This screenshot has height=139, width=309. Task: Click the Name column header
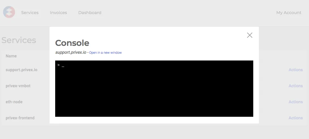pos(11,56)
